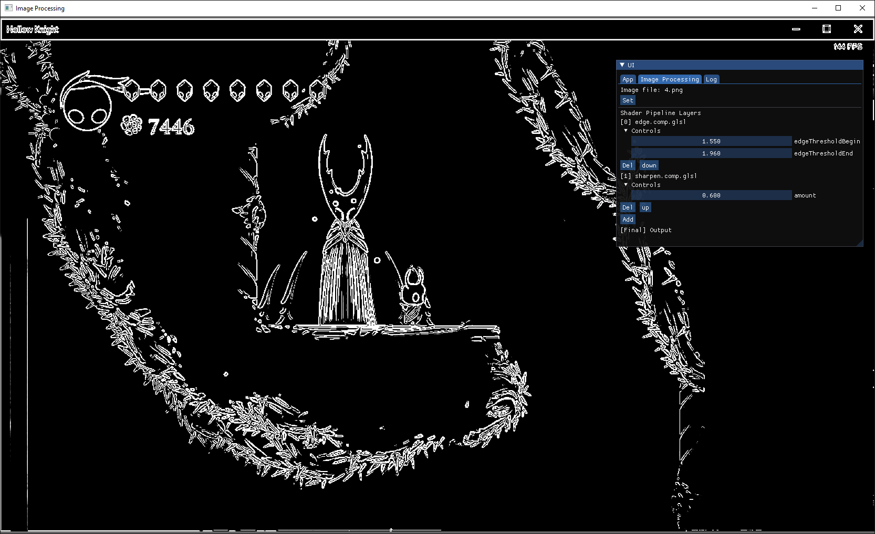The image size is (875, 534).
Task: Click the 'Image file: 4.png' text
Action: click(x=652, y=90)
